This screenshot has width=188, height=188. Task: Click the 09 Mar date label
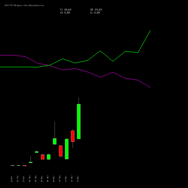[x=54, y=179]
